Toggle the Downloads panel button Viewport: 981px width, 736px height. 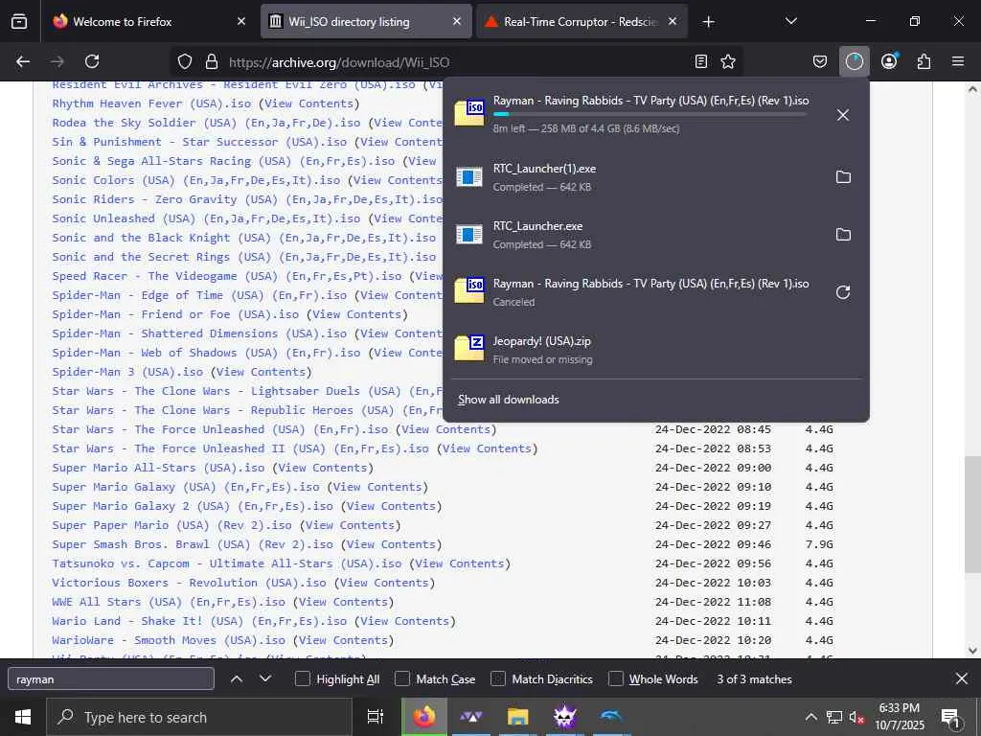(x=854, y=61)
